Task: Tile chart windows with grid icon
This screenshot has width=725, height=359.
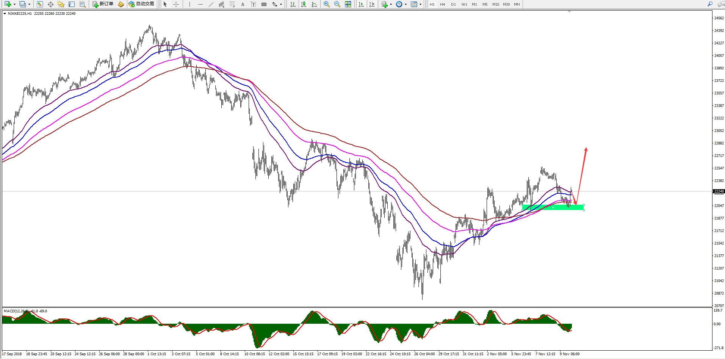Action: (348, 4)
